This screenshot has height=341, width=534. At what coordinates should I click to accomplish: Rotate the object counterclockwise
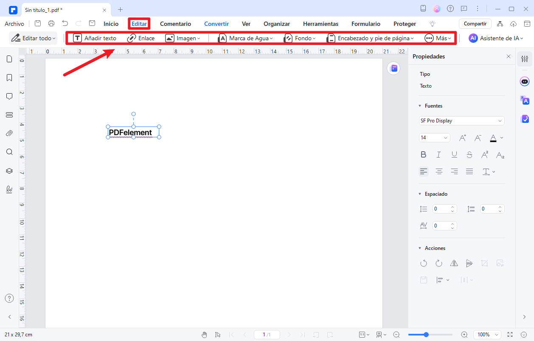pos(424,263)
